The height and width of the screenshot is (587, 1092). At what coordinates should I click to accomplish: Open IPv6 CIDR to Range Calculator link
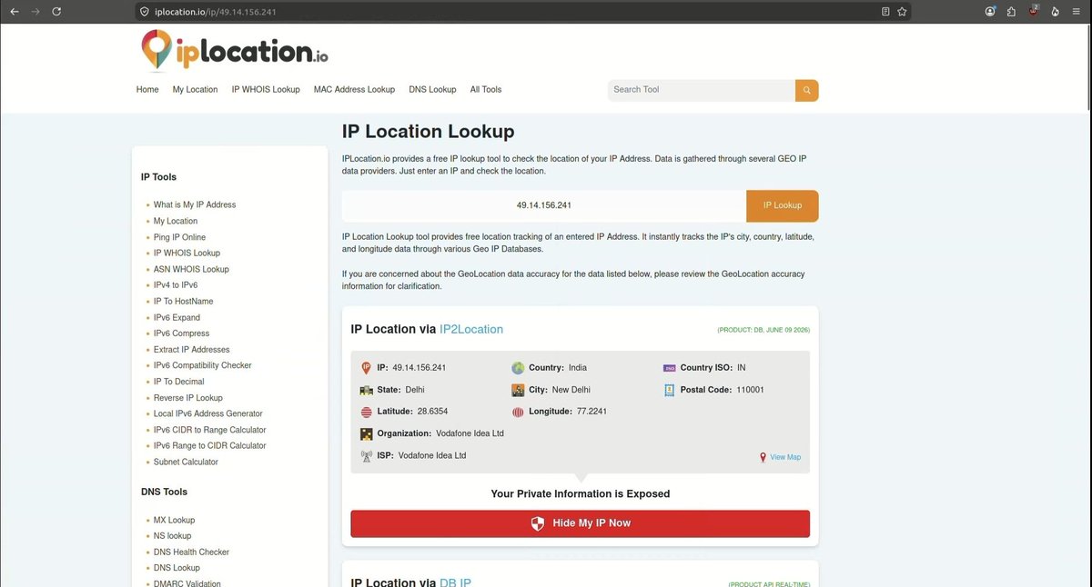coord(210,430)
